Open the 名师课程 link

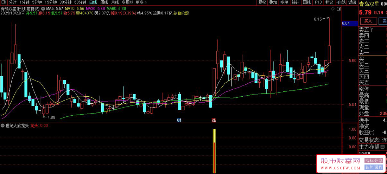(x=374, y=167)
